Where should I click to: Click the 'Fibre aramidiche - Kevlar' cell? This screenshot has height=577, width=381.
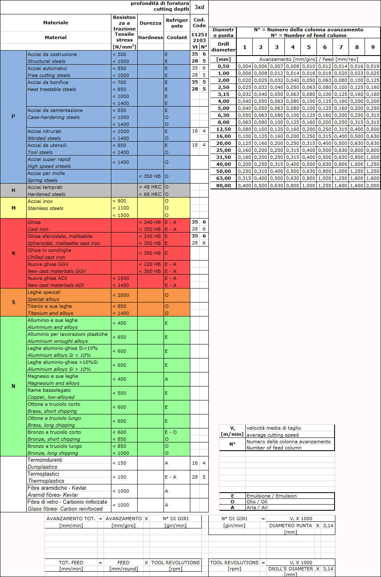(x=69, y=488)
